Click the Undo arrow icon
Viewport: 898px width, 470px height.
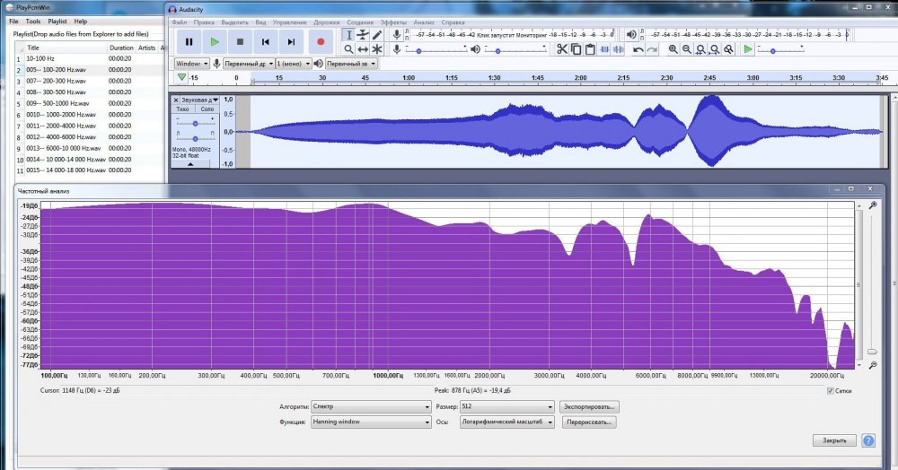638,49
